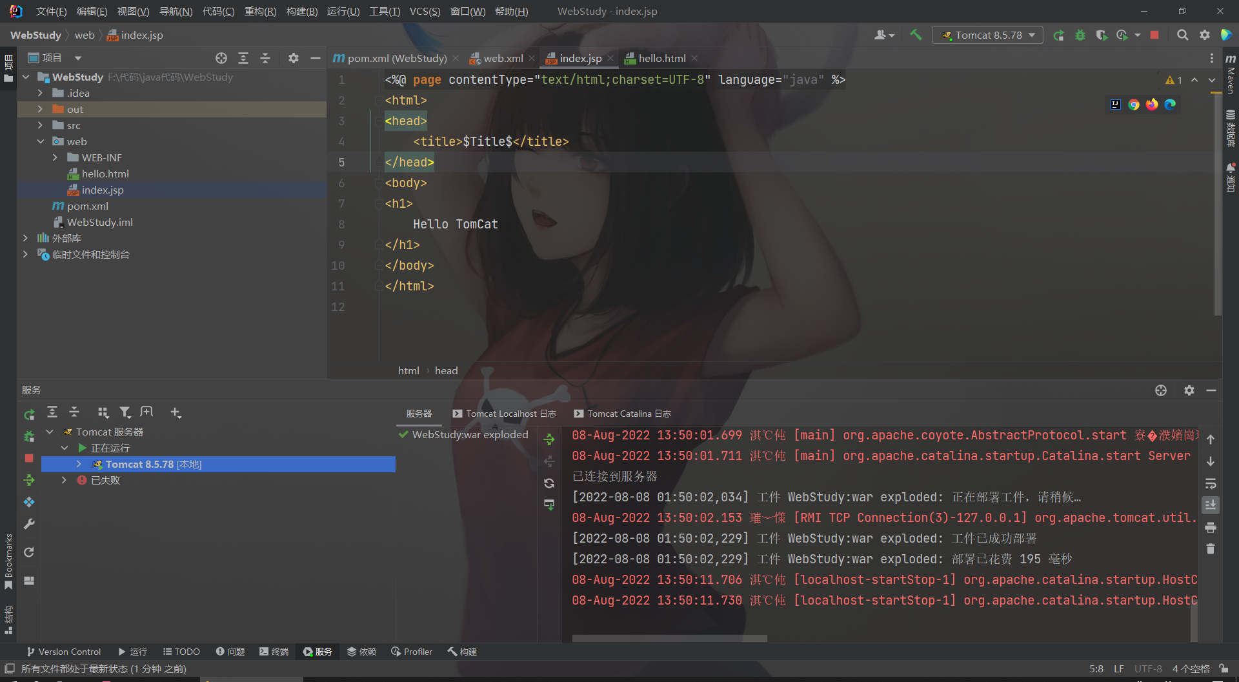Open TODO tool window
1239x682 pixels.
point(181,652)
